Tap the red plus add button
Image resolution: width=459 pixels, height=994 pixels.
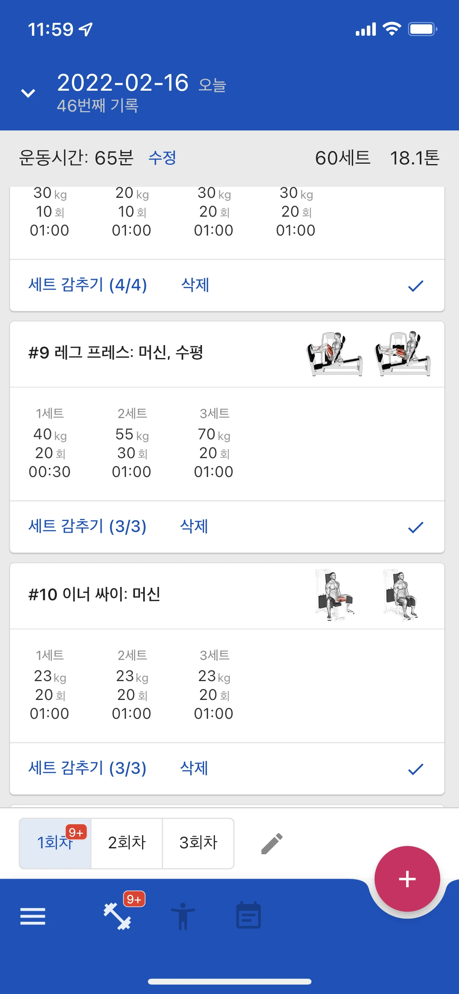point(407,879)
